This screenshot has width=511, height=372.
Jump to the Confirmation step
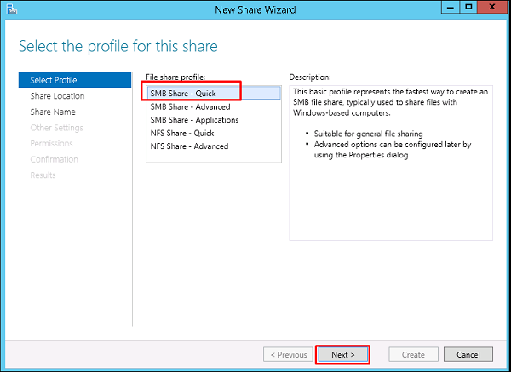pos(54,159)
